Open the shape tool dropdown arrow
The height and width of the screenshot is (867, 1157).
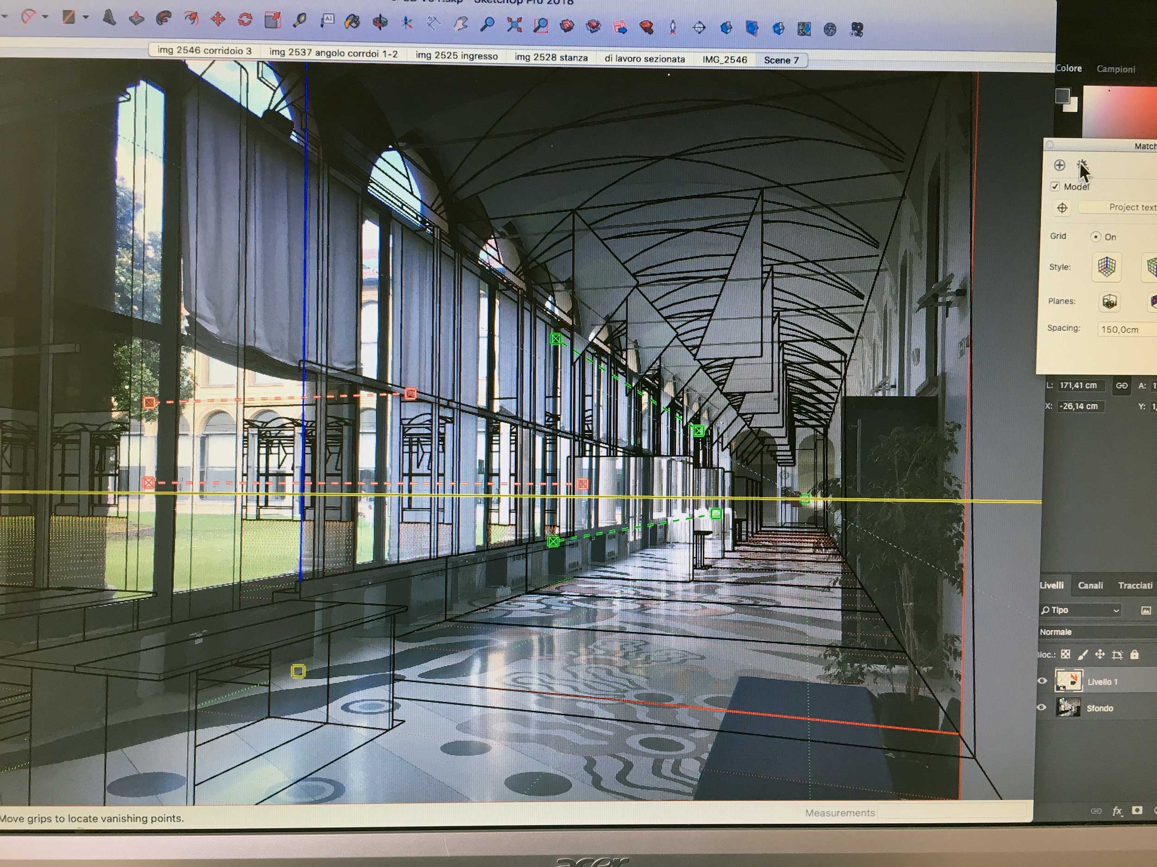(86, 17)
